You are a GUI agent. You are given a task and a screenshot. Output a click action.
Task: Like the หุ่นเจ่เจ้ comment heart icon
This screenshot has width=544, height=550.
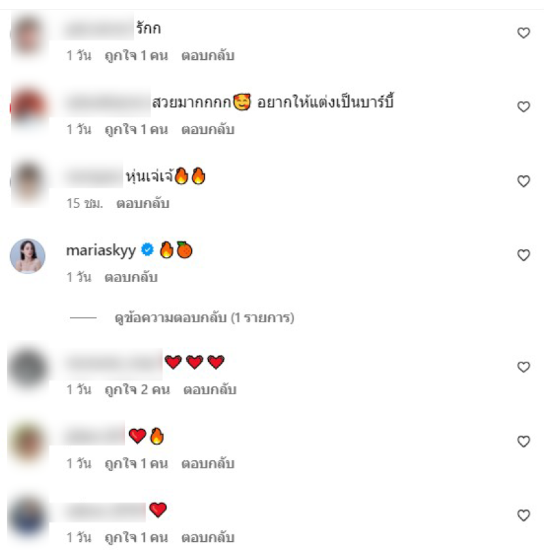(524, 181)
